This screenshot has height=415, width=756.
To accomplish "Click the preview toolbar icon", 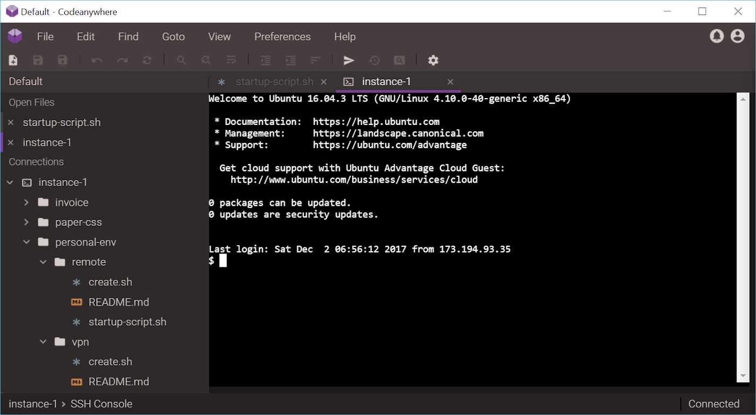I will [x=399, y=60].
